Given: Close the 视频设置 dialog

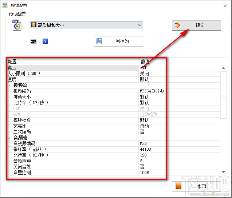Looking at the screenshot, I should [225, 5].
